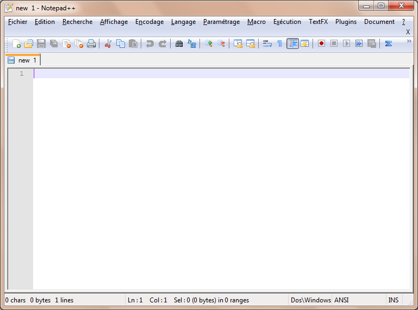Click the blue trim icon on the toolbar's right end
The image size is (418, 310).
[x=389, y=44]
